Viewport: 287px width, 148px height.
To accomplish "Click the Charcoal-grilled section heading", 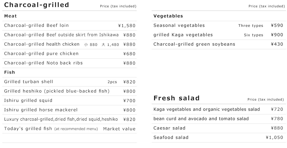I will pos(37,5).
